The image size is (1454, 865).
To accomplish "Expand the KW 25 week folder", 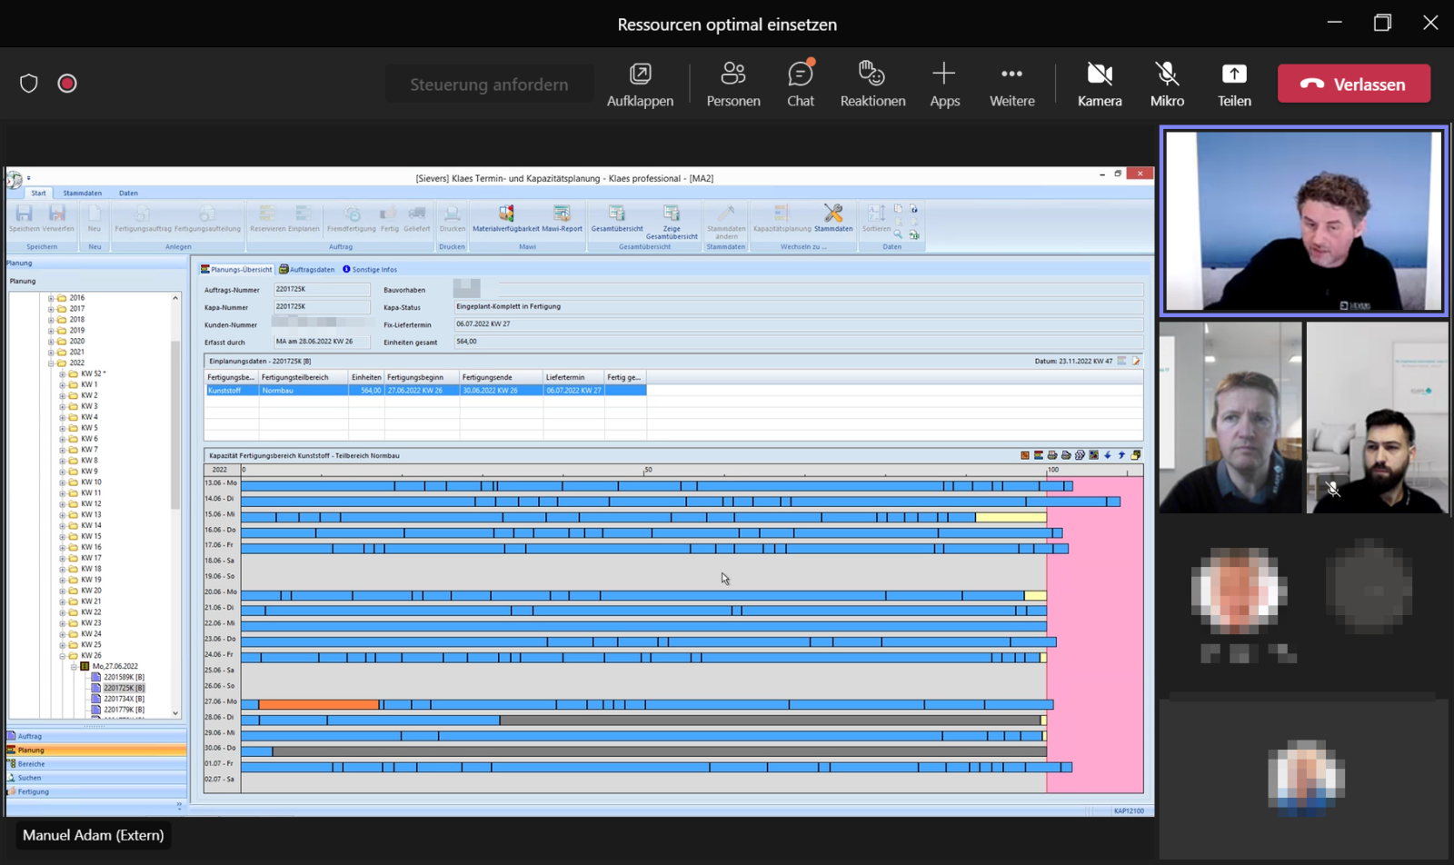I will click(63, 645).
